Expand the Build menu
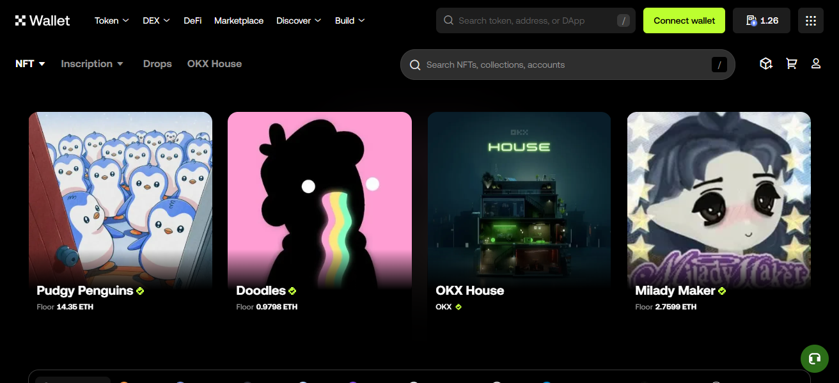This screenshot has width=839, height=383. tap(350, 20)
